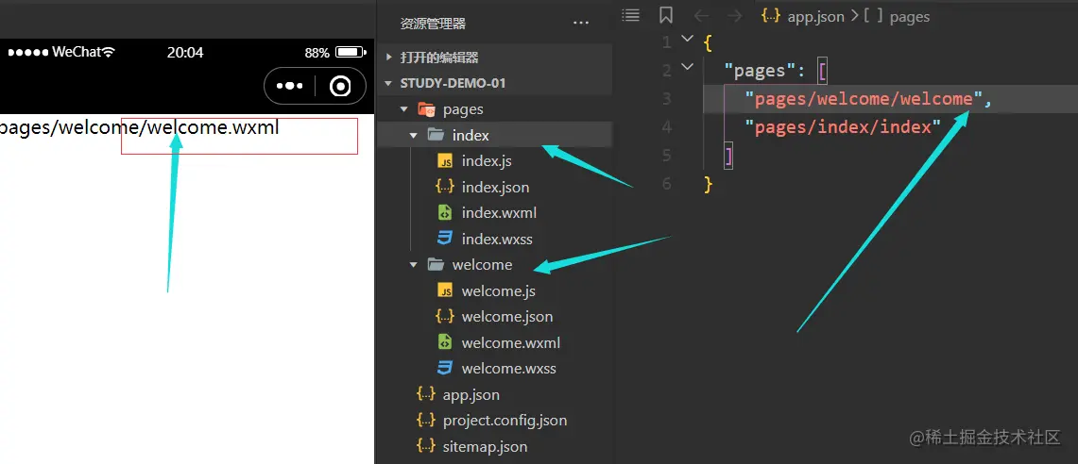Open welcome.wxss in the file tree
Image resolution: width=1078 pixels, height=464 pixels.
tap(508, 369)
